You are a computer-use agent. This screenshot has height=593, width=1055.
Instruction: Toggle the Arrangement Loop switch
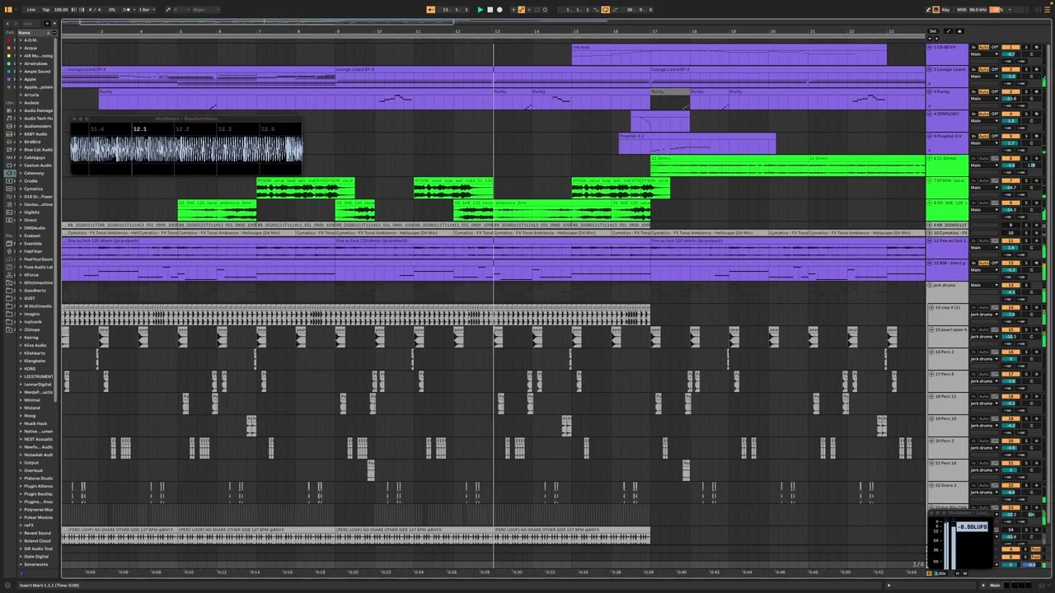pyautogui.click(x=605, y=9)
